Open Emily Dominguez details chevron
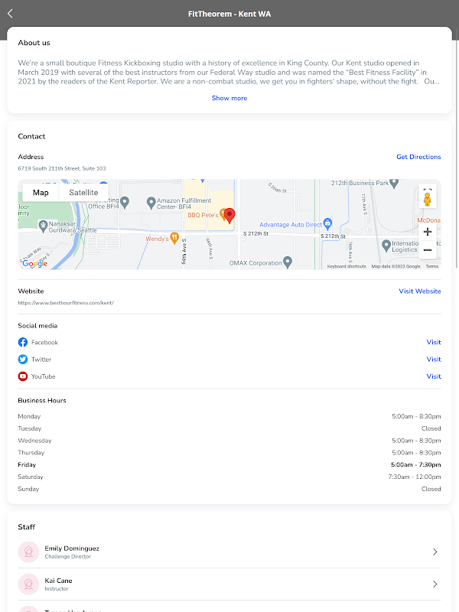This screenshot has width=459, height=612. (435, 552)
